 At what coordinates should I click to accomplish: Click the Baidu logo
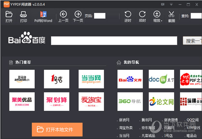[x=27, y=38]
